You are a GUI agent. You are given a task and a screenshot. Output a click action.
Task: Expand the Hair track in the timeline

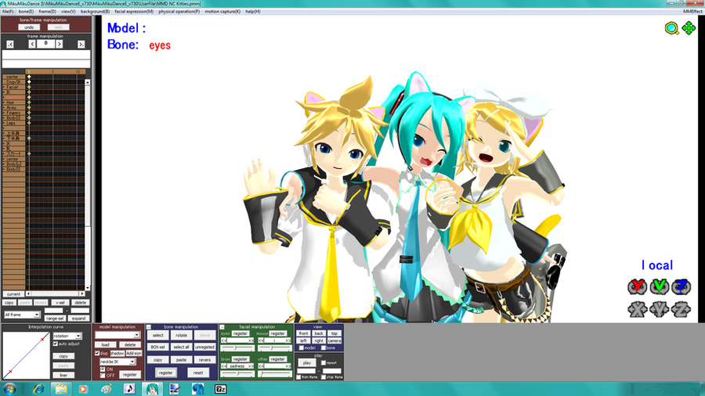[x=4, y=103]
